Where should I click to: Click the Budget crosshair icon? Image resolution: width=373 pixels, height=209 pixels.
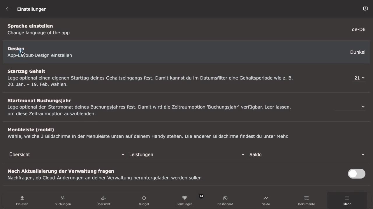pos(144,198)
